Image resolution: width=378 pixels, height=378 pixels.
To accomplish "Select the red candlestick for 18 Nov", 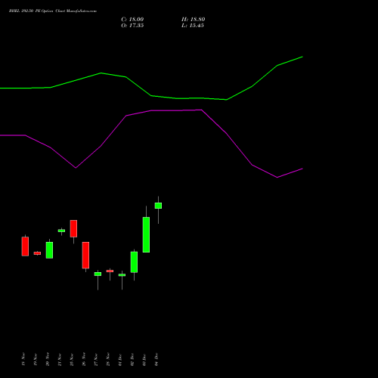I will 25,246.
